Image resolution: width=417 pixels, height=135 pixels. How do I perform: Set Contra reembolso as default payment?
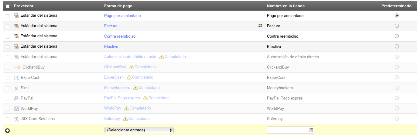[x=396, y=36]
